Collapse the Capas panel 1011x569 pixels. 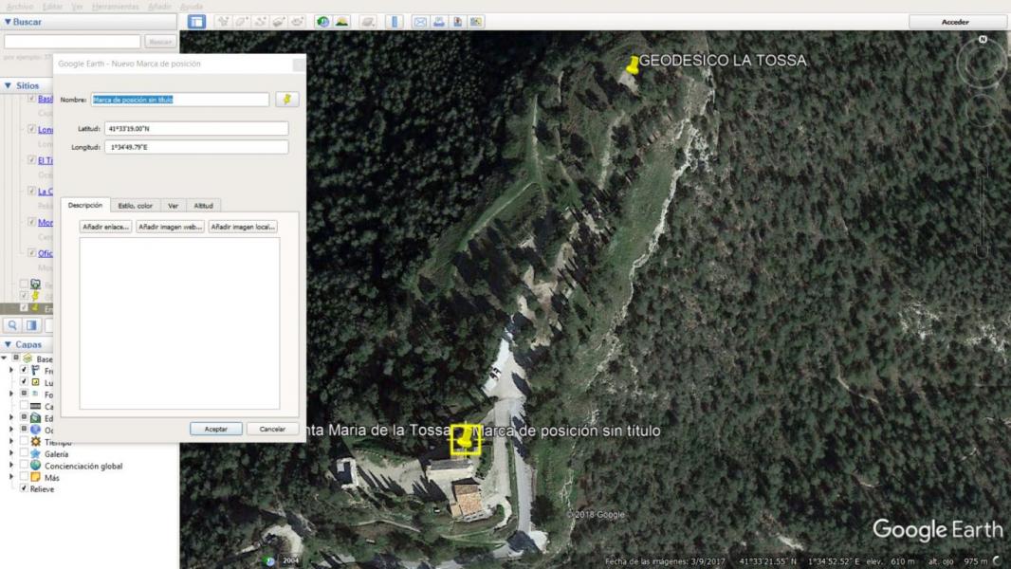9,345
